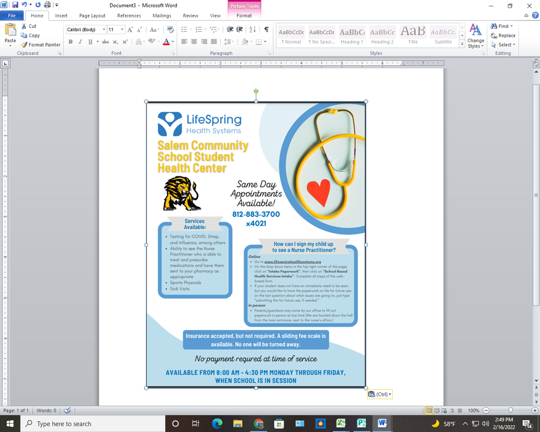Toggle italic formatting
Viewport: 540px width, 432px height.
click(x=80, y=42)
